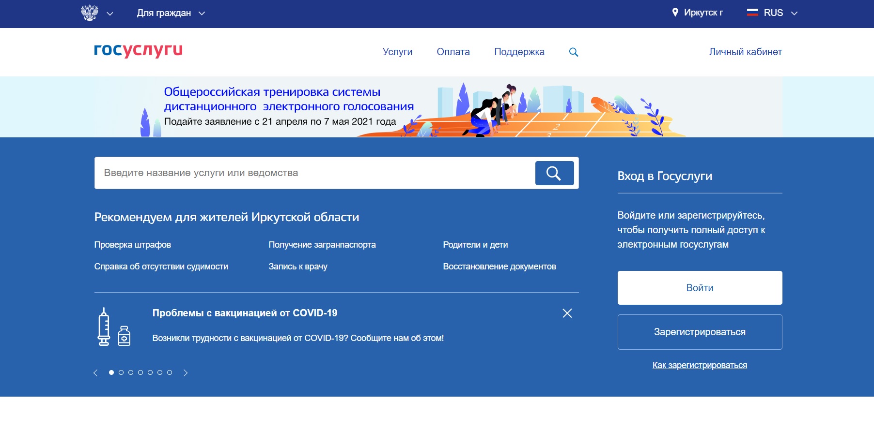The height and width of the screenshot is (430, 874).
Task: Go to previous slide with left arrow
Action: tap(95, 372)
